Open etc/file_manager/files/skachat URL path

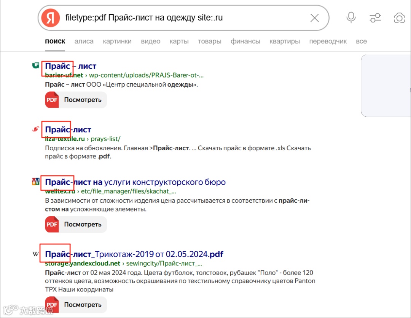tap(129, 191)
